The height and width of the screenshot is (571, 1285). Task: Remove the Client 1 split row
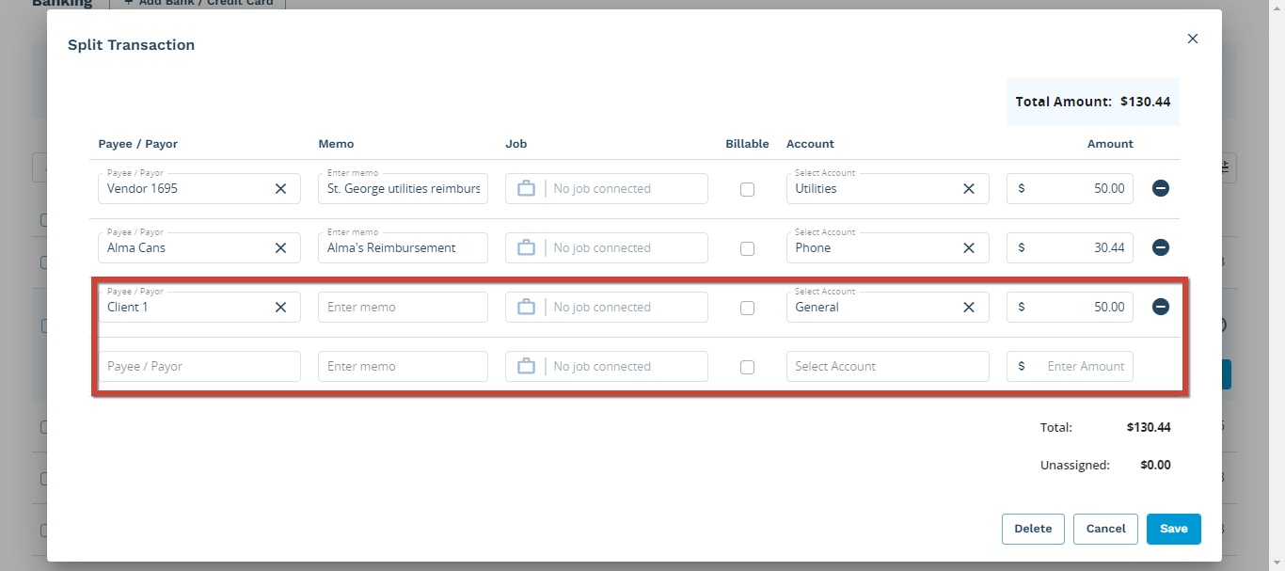tap(1161, 307)
